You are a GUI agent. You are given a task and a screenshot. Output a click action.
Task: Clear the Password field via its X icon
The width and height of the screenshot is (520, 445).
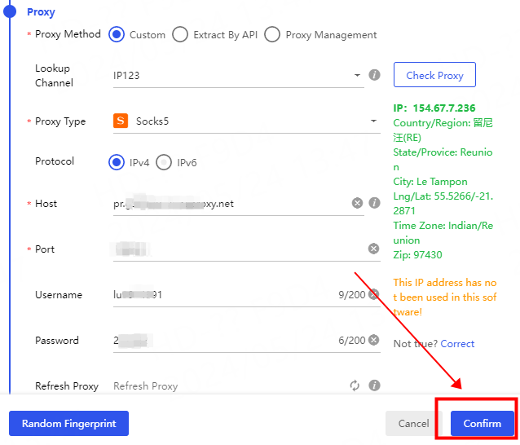[x=373, y=340]
